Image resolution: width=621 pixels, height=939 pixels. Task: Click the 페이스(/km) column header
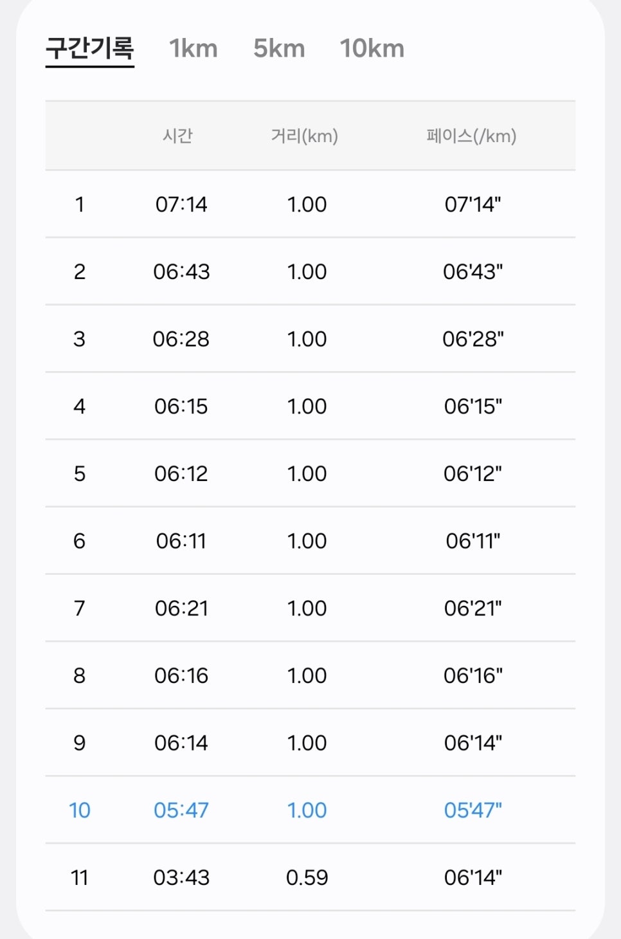472,136
